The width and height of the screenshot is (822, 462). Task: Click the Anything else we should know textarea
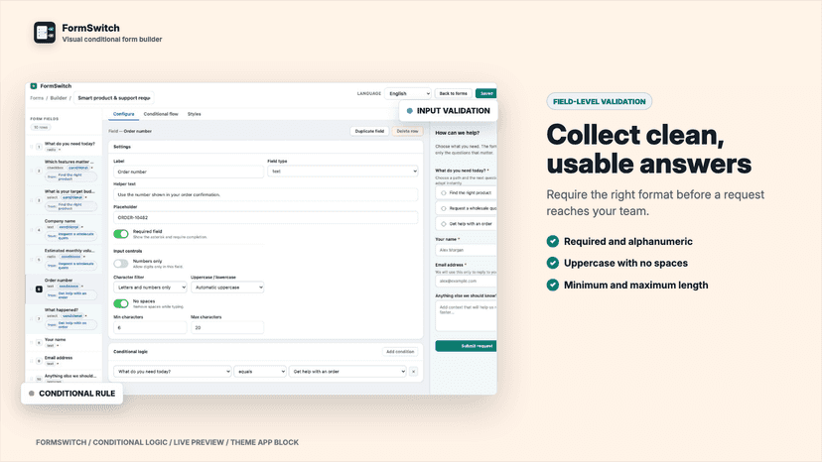(x=466, y=316)
